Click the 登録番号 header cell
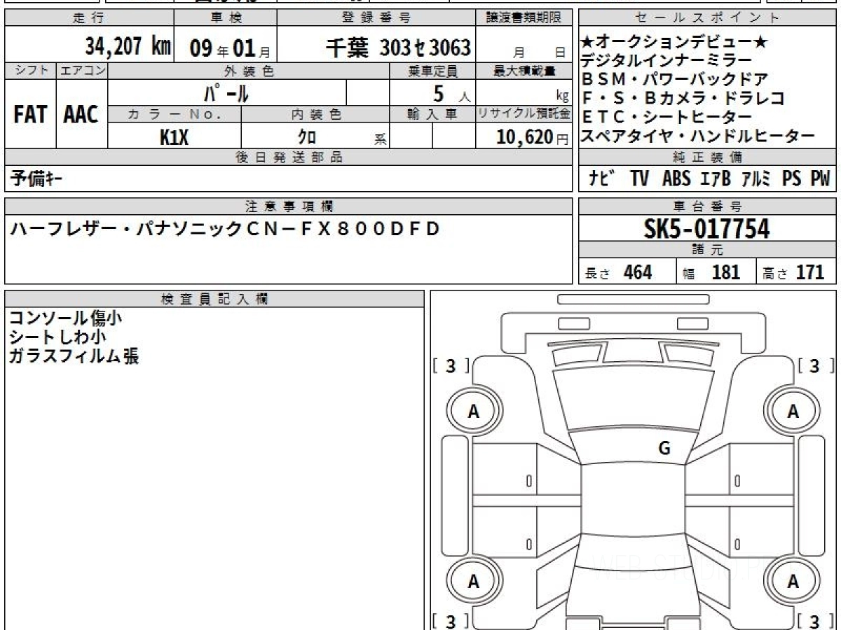 pos(377,18)
